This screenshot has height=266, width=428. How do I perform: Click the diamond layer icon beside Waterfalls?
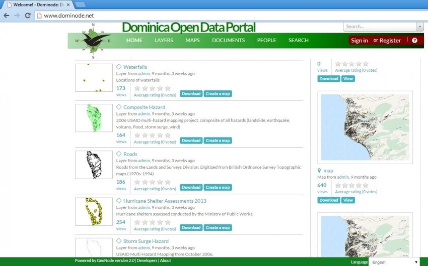point(119,67)
